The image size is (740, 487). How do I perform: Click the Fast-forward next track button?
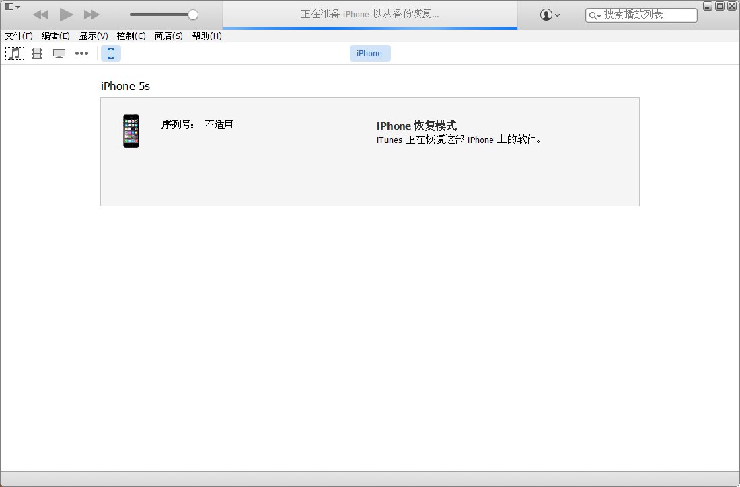pyautogui.click(x=91, y=15)
